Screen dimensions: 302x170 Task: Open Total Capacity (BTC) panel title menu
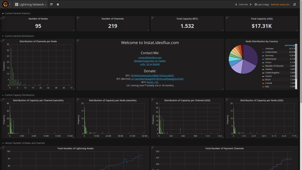[x=187, y=19]
